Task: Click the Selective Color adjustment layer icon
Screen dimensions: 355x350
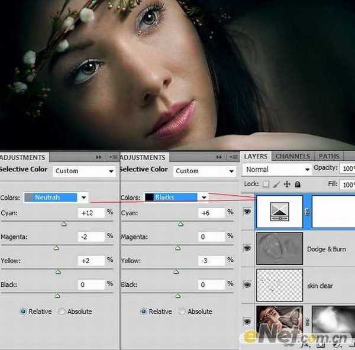Action: 279,212
